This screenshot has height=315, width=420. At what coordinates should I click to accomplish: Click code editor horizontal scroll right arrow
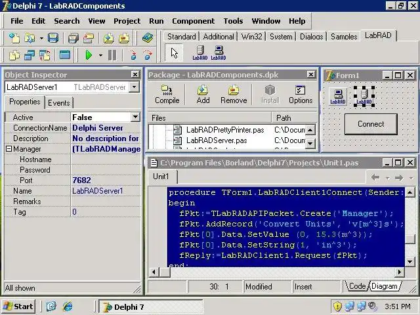click(x=400, y=272)
